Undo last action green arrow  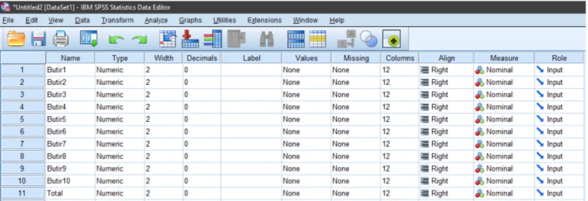116,40
